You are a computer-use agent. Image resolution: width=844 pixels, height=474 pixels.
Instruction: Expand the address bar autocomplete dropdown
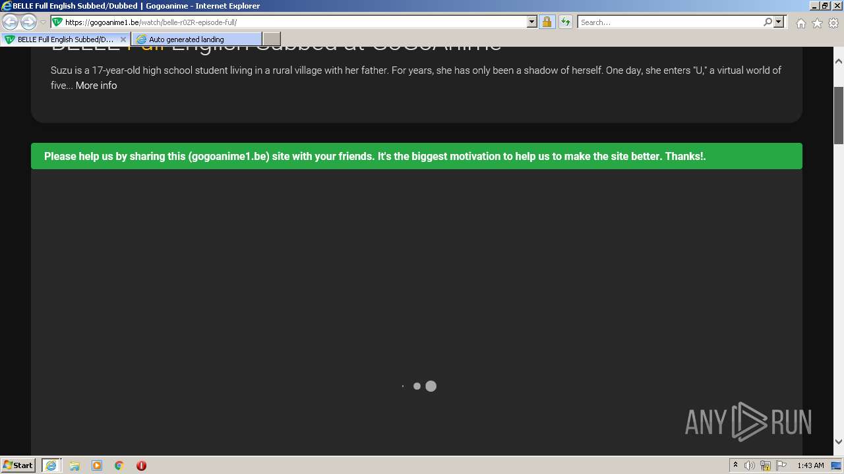(532, 22)
